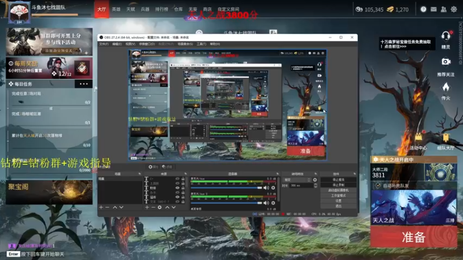Image resolution: width=463 pixels, height=260 pixels.
Task: Add a new scene with plus icon
Action: pyautogui.click(x=101, y=207)
